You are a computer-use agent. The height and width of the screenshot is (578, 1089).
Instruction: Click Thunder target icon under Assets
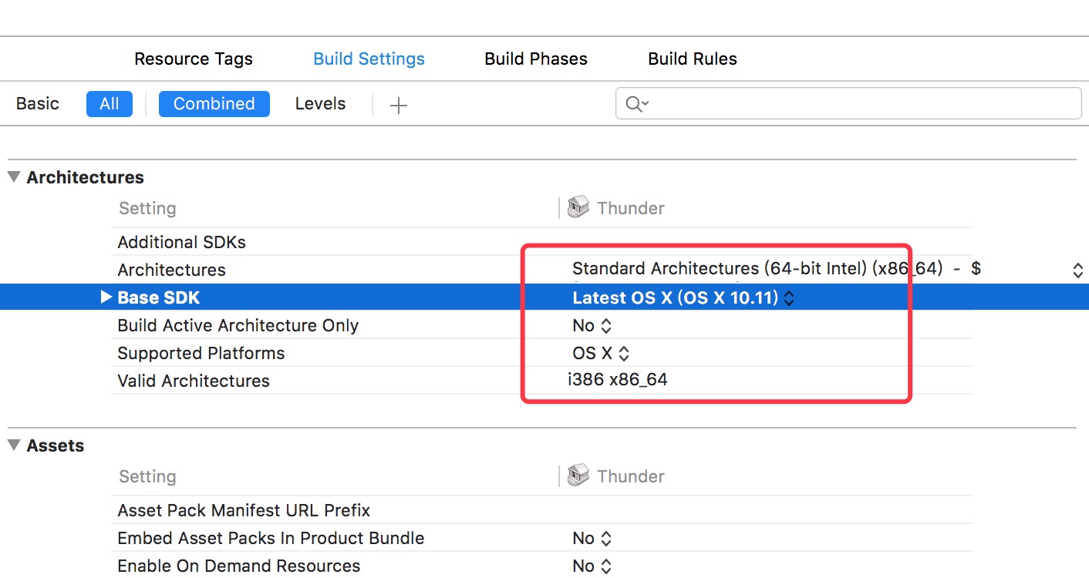pyautogui.click(x=578, y=476)
